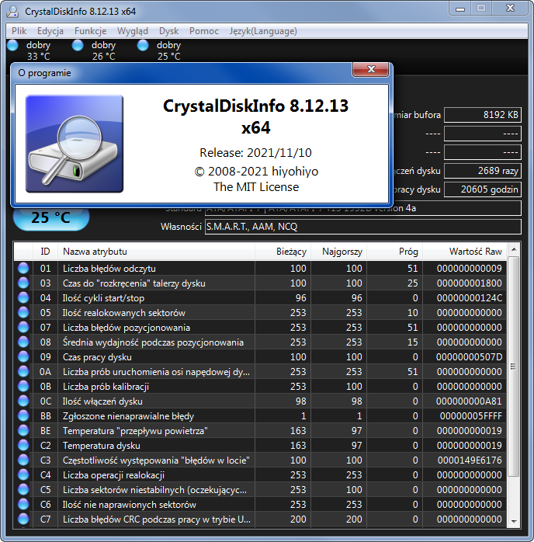Minimize the CrystalDiskInfo window
The height and width of the screenshot is (542, 534).
[460, 9]
